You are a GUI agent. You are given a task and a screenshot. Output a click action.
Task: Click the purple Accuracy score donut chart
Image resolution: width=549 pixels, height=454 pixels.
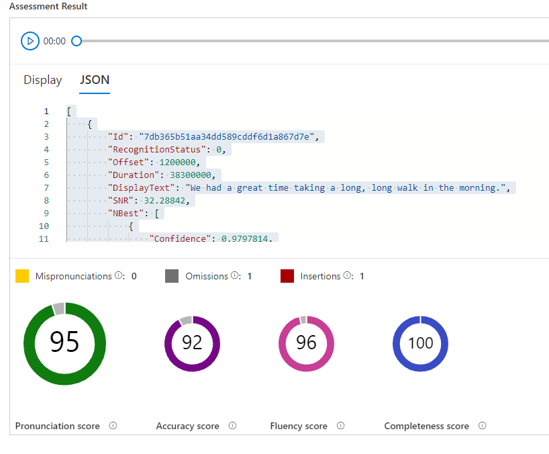[x=192, y=344]
